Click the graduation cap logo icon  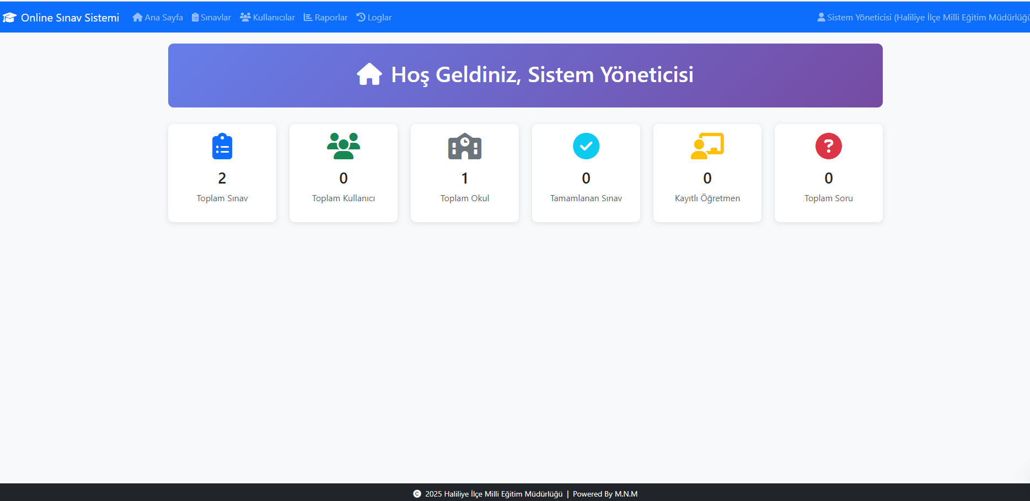click(x=9, y=17)
